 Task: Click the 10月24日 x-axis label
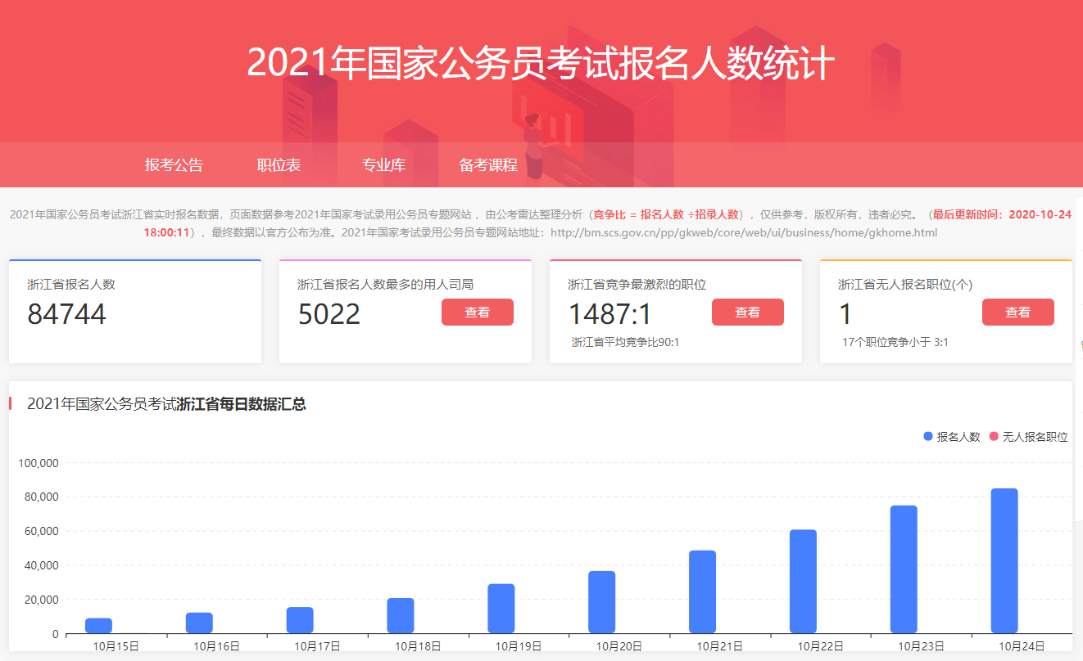(1022, 646)
